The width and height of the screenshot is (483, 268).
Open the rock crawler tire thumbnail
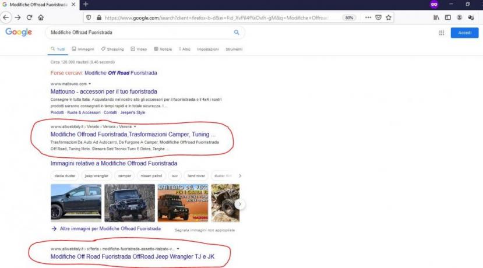pyautogui.click(x=225, y=203)
